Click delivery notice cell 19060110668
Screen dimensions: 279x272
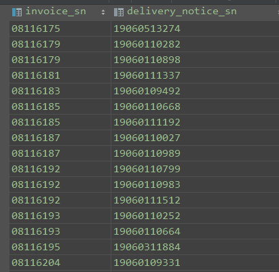195,106
